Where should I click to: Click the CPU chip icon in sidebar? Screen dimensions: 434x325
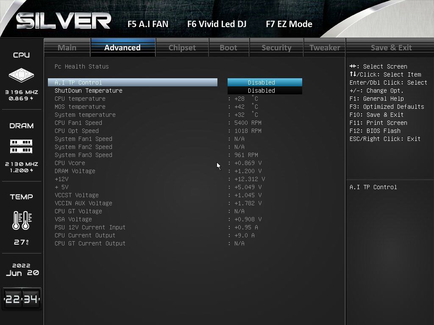tap(21, 74)
